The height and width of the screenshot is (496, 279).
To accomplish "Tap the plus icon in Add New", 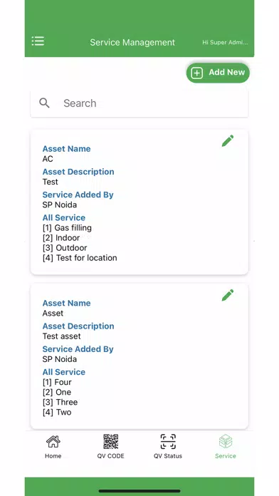I will point(197,73).
